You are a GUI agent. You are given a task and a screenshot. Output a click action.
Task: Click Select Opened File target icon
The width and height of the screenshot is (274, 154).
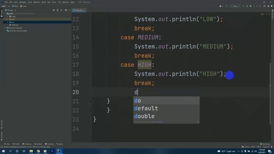point(54,10)
